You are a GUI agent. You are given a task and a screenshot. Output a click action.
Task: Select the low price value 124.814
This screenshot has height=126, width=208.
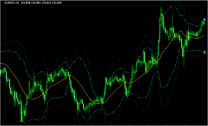tap(53, 3)
